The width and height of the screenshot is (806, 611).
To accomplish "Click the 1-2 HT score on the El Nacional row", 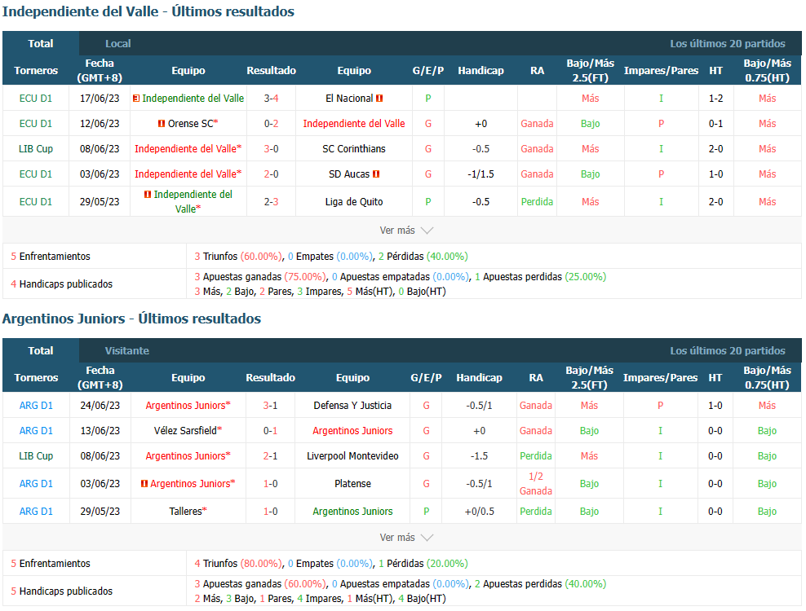I will [716, 98].
